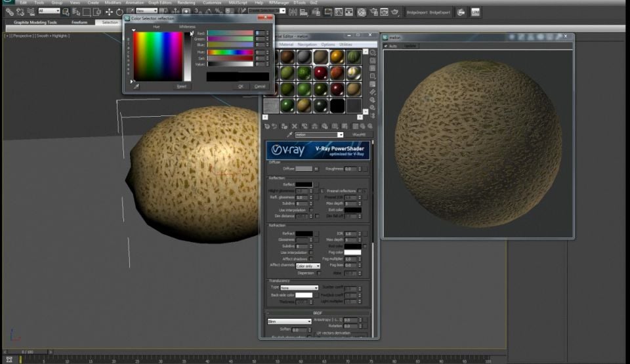This screenshot has height=364, width=630.
Task: Click Material/Map Navigator side icon
Action: tap(373, 115)
